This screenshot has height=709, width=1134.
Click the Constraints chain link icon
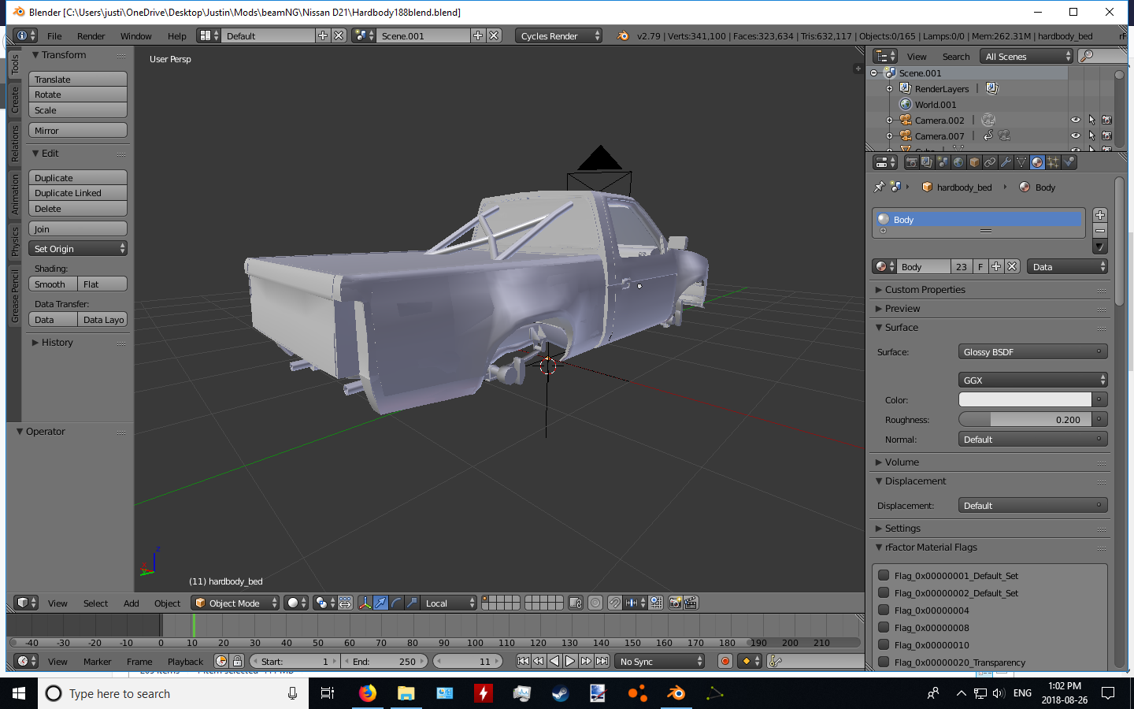(x=990, y=162)
